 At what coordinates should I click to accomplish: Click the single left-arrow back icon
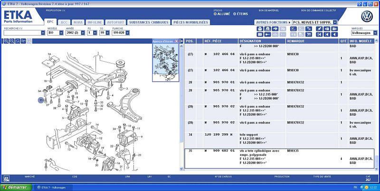pos(334,35)
